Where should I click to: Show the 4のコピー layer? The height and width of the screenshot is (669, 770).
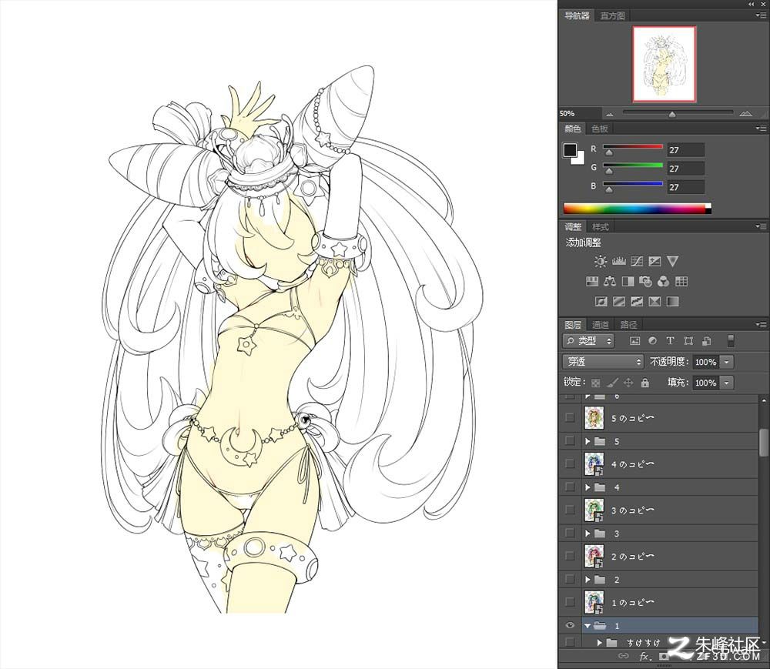pyautogui.click(x=570, y=463)
